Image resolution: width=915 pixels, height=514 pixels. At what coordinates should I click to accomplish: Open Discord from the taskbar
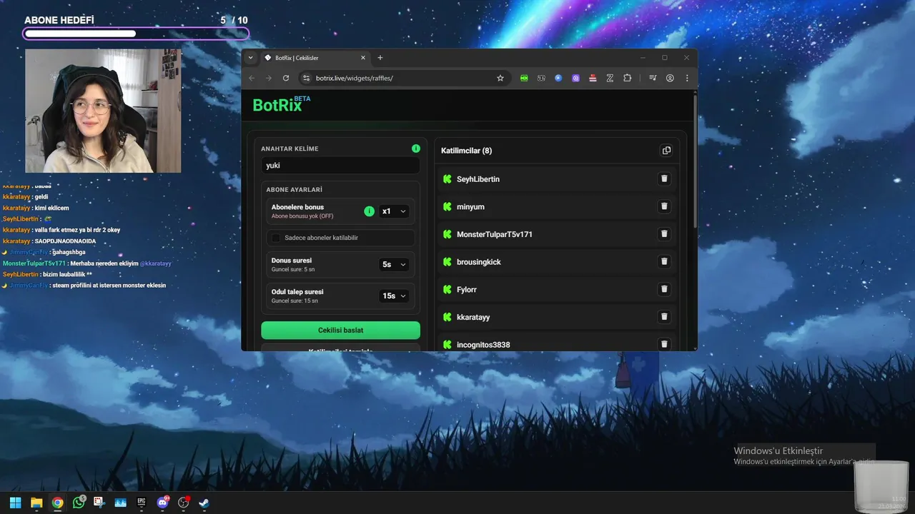point(162,503)
